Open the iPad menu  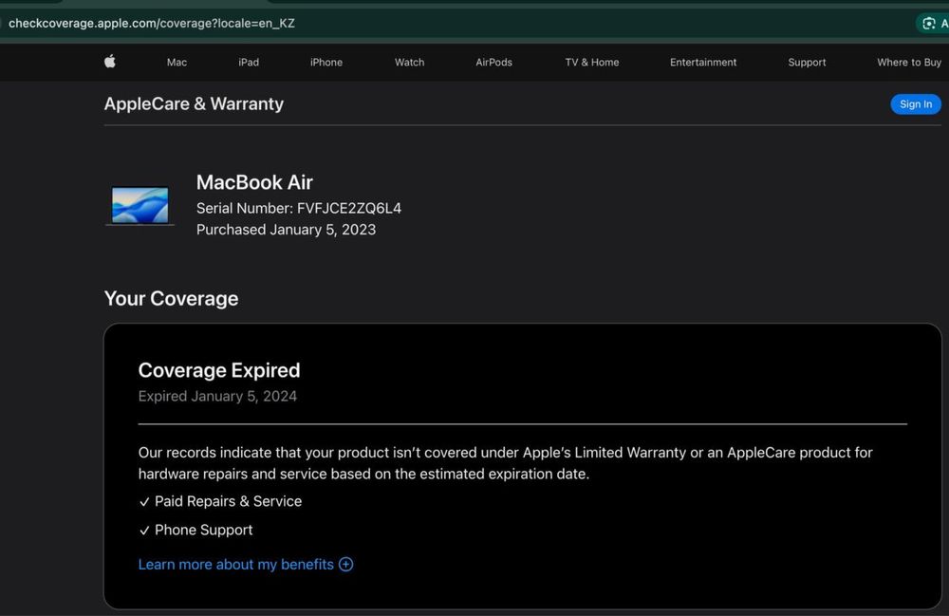[249, 63]
